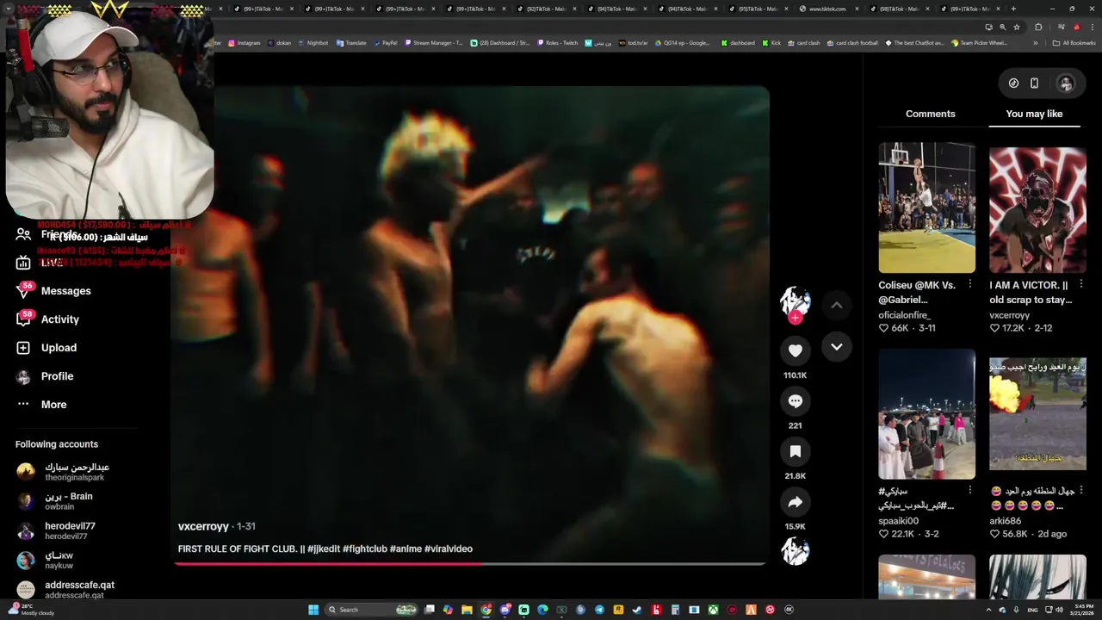Open the Chrome extensions puzzle icon
Image resolution: width=1102 pixels, height=620 pixels.
click(x=1038, y=27)
